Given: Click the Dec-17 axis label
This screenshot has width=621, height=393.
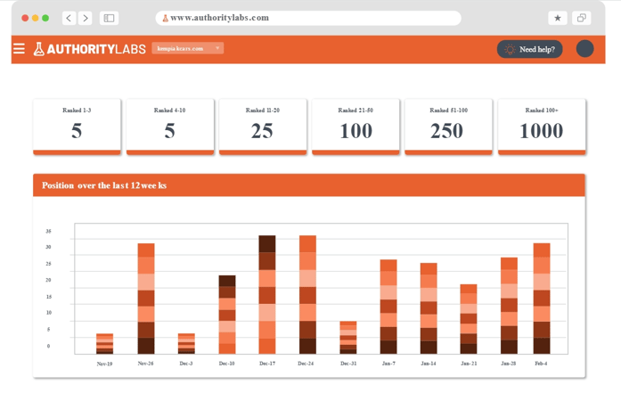Looking at the screenshot, I should 267,364.
